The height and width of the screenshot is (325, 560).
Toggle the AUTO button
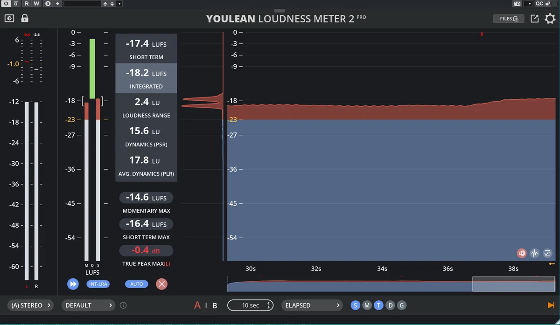click(x=136, y=284)
